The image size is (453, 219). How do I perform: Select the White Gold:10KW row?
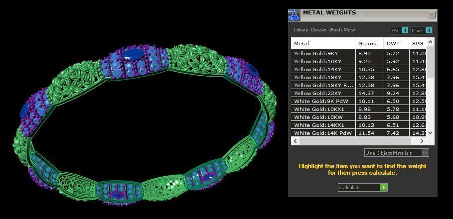tap(359, 117)
